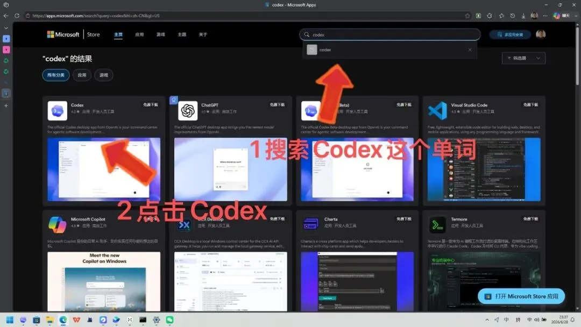Open the browser favorites list icon
Viewport: 581px width, 327px height.
coord(501,16)
